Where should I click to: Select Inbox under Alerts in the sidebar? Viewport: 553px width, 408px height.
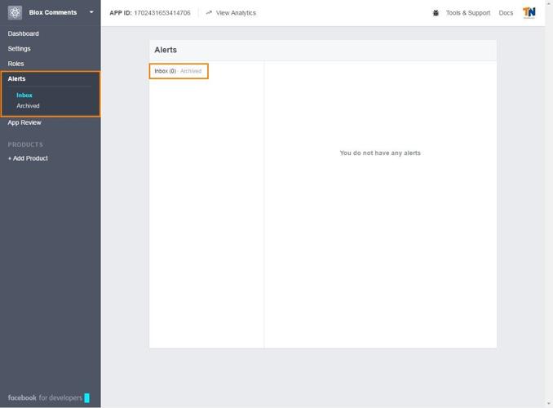24,95
